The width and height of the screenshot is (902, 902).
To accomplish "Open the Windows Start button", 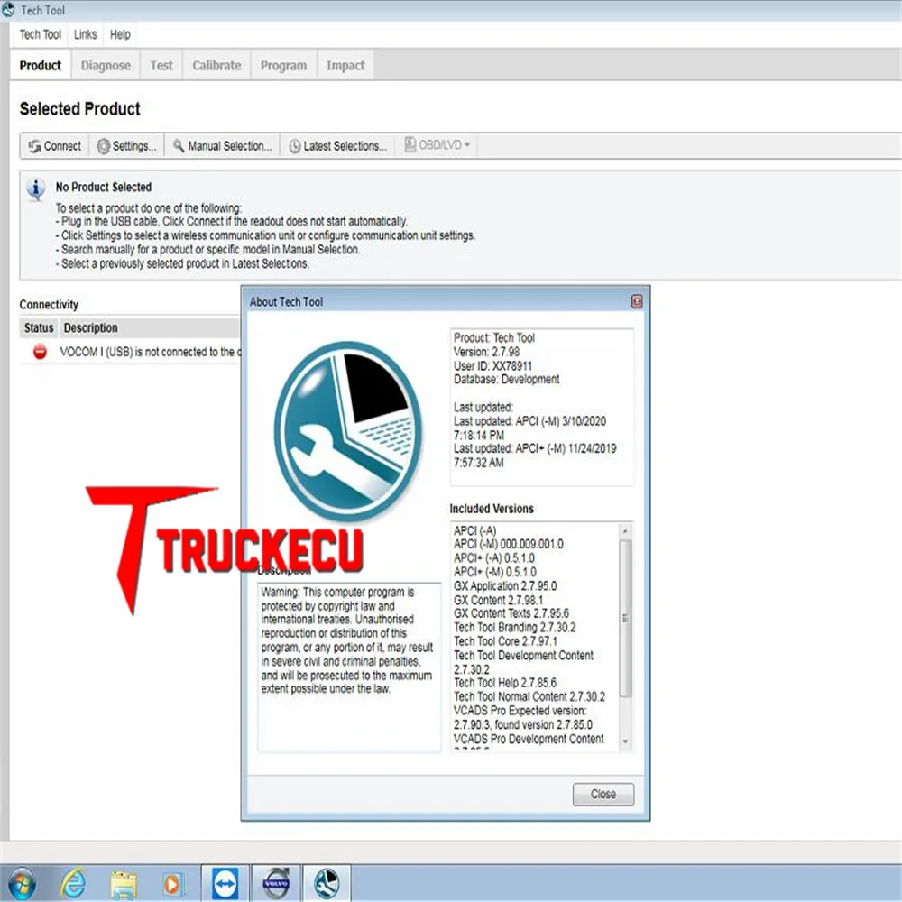I will tap(22, 883).
